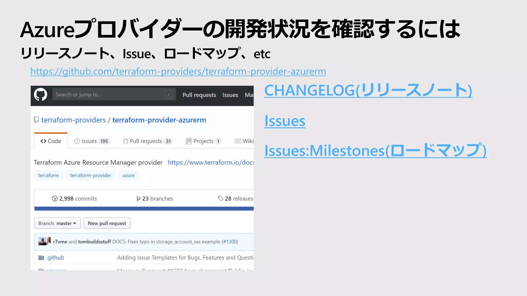This screenshot has width=527, height=296.
Task: Open the github.com terraform-provider-azurerm URL on slide
Action: click(178, 71)
